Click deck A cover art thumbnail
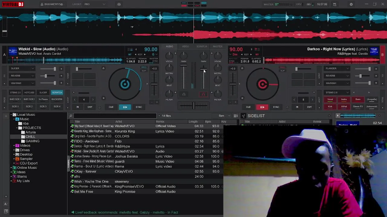Viewport: 387px width, 217px height. [13, 51]
